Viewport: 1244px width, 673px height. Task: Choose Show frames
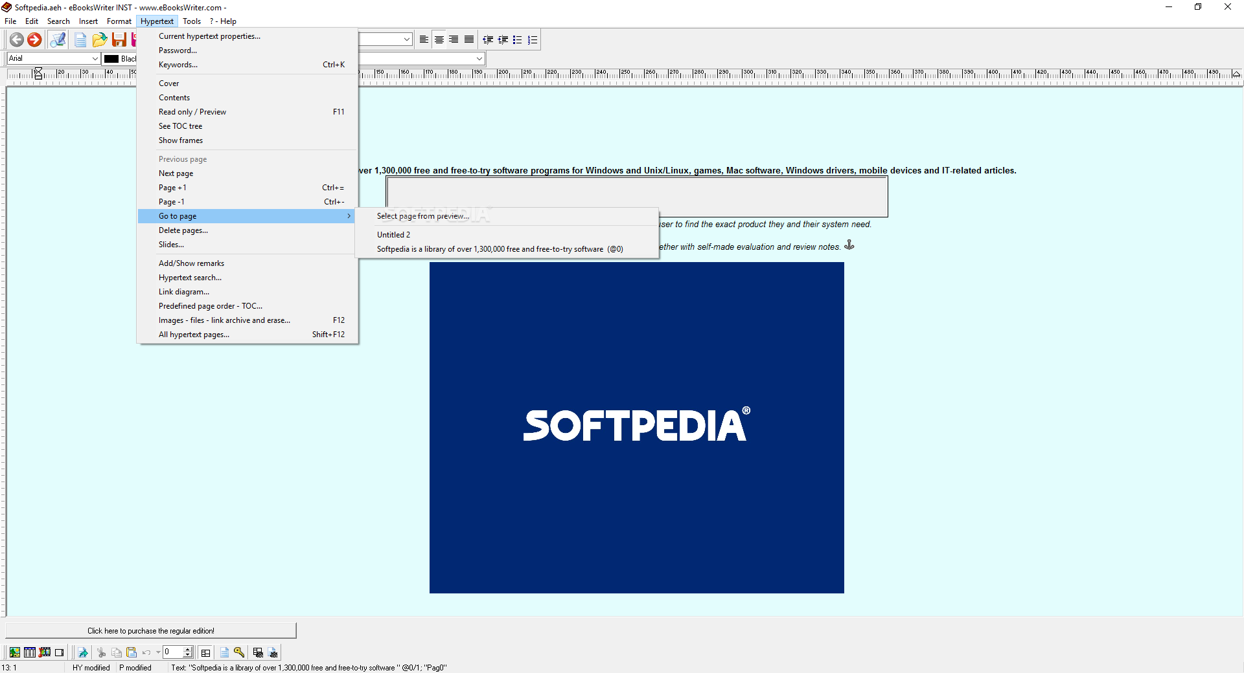point(248,140)
